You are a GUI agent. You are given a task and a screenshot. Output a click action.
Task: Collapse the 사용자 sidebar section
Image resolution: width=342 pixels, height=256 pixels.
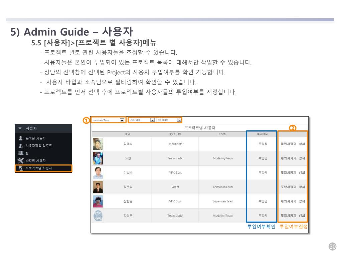pos(20,128)
